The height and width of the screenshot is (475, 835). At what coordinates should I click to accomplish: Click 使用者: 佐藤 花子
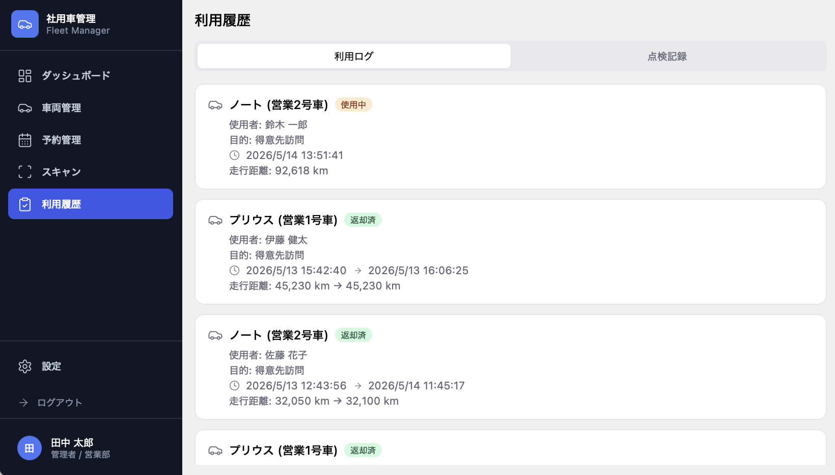(268, 355)
